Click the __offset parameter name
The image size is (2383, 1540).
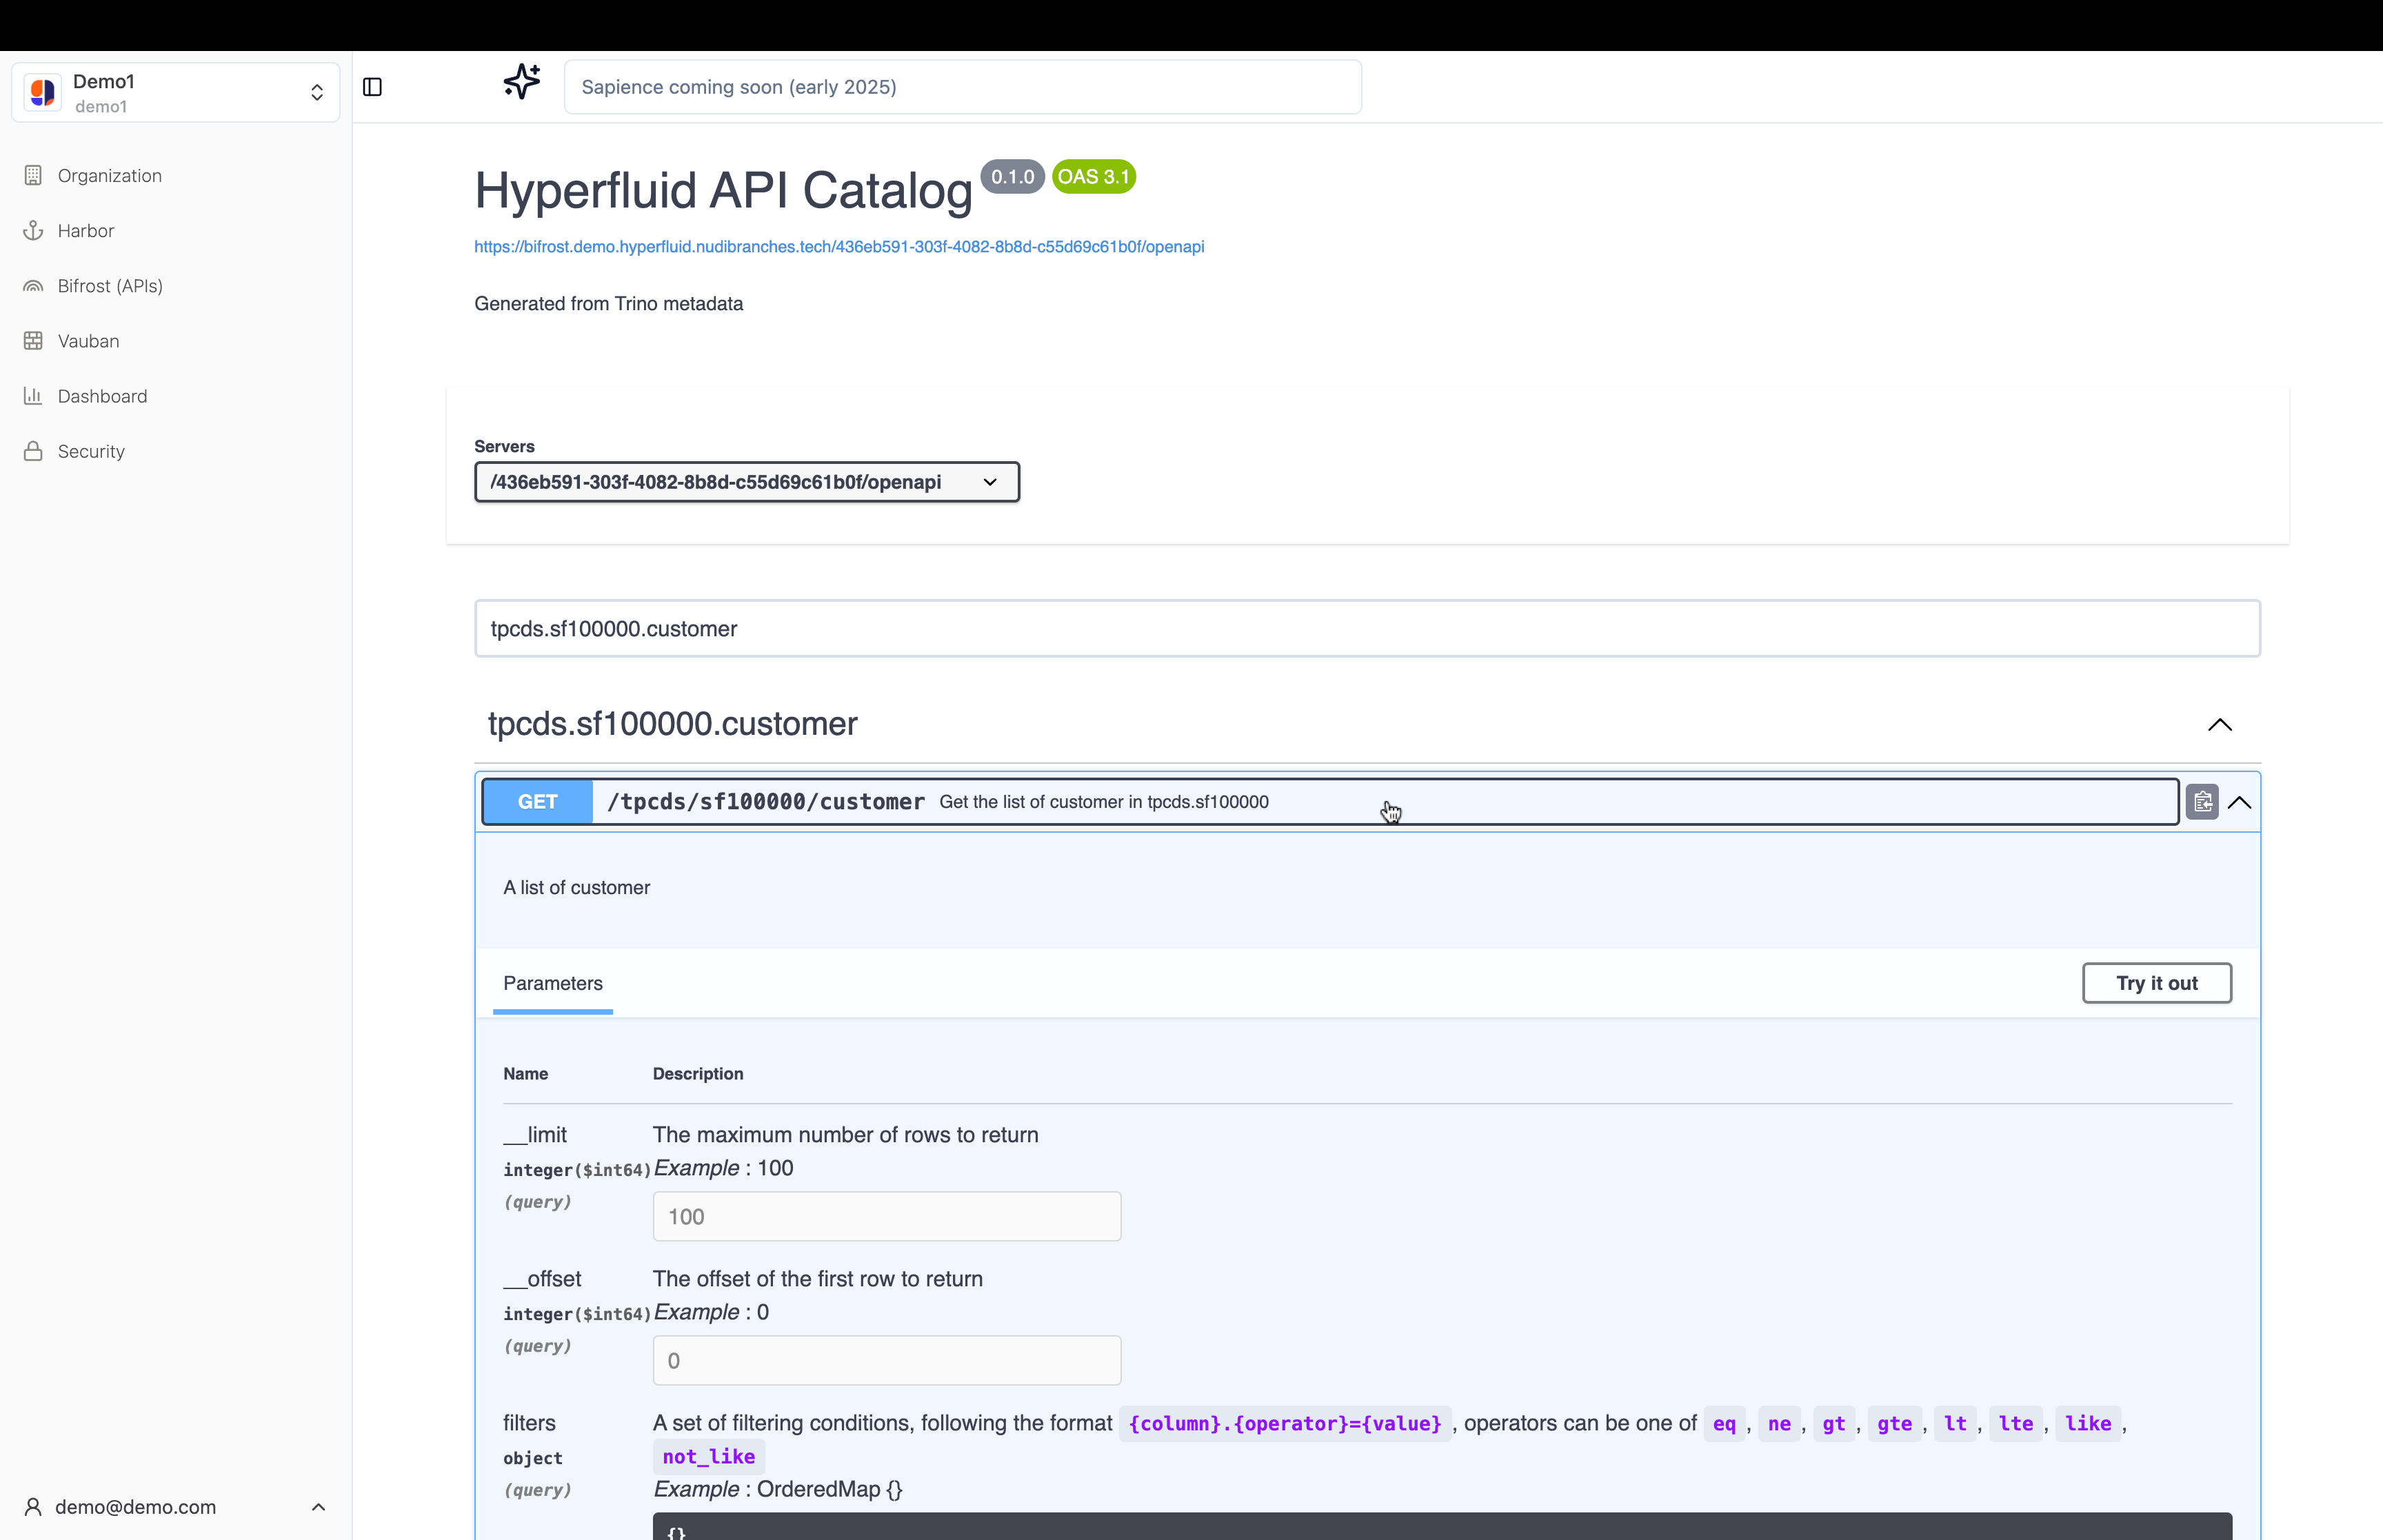coord(542,1279)
